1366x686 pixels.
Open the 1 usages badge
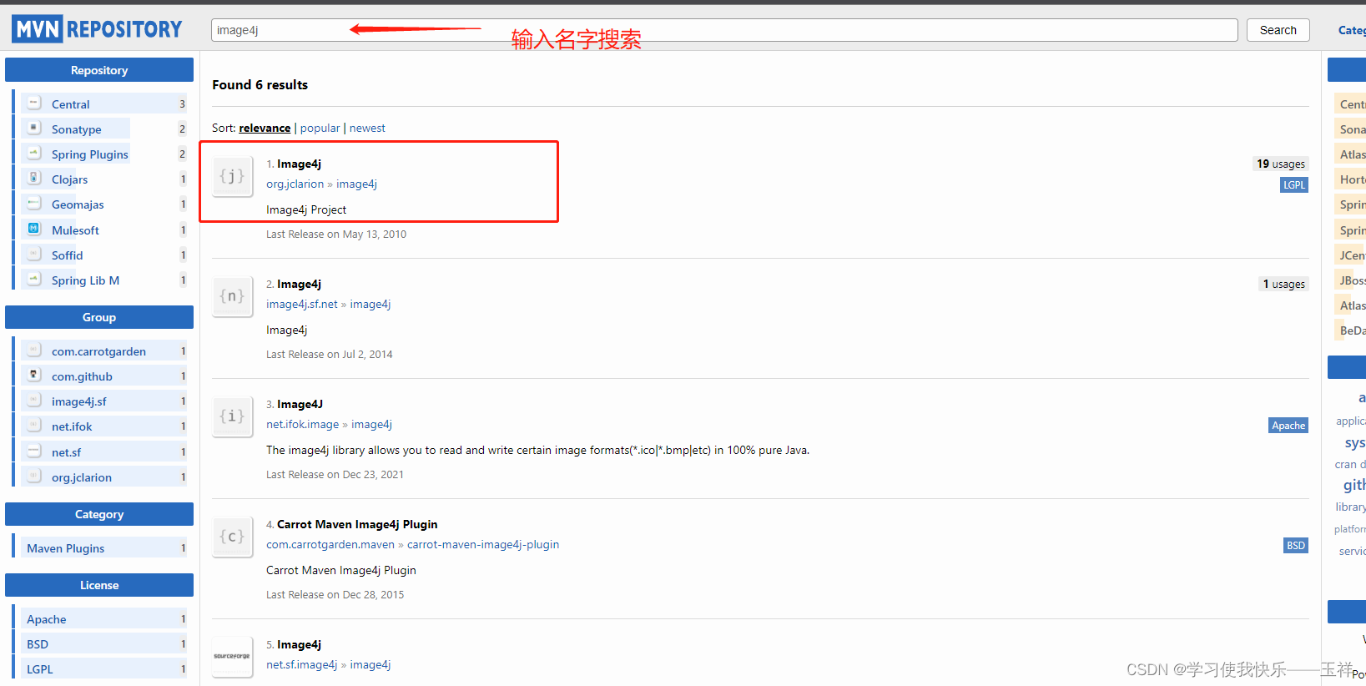click(1283, 284)
